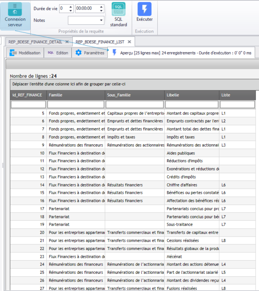Viewport: 259px width, 291px height.
Task: Click the group-by column header drop area
Action: (x=135, y=84)
